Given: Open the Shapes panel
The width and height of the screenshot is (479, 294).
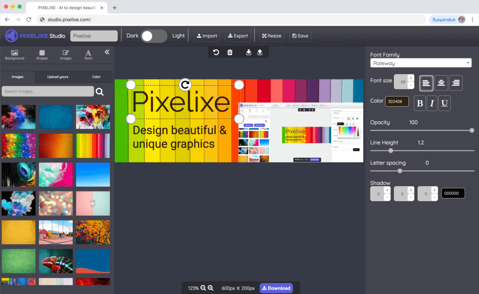Looking at the screenshot, I should tap(42, 54).
